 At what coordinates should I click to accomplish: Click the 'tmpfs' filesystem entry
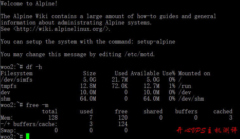pos(9,86)
